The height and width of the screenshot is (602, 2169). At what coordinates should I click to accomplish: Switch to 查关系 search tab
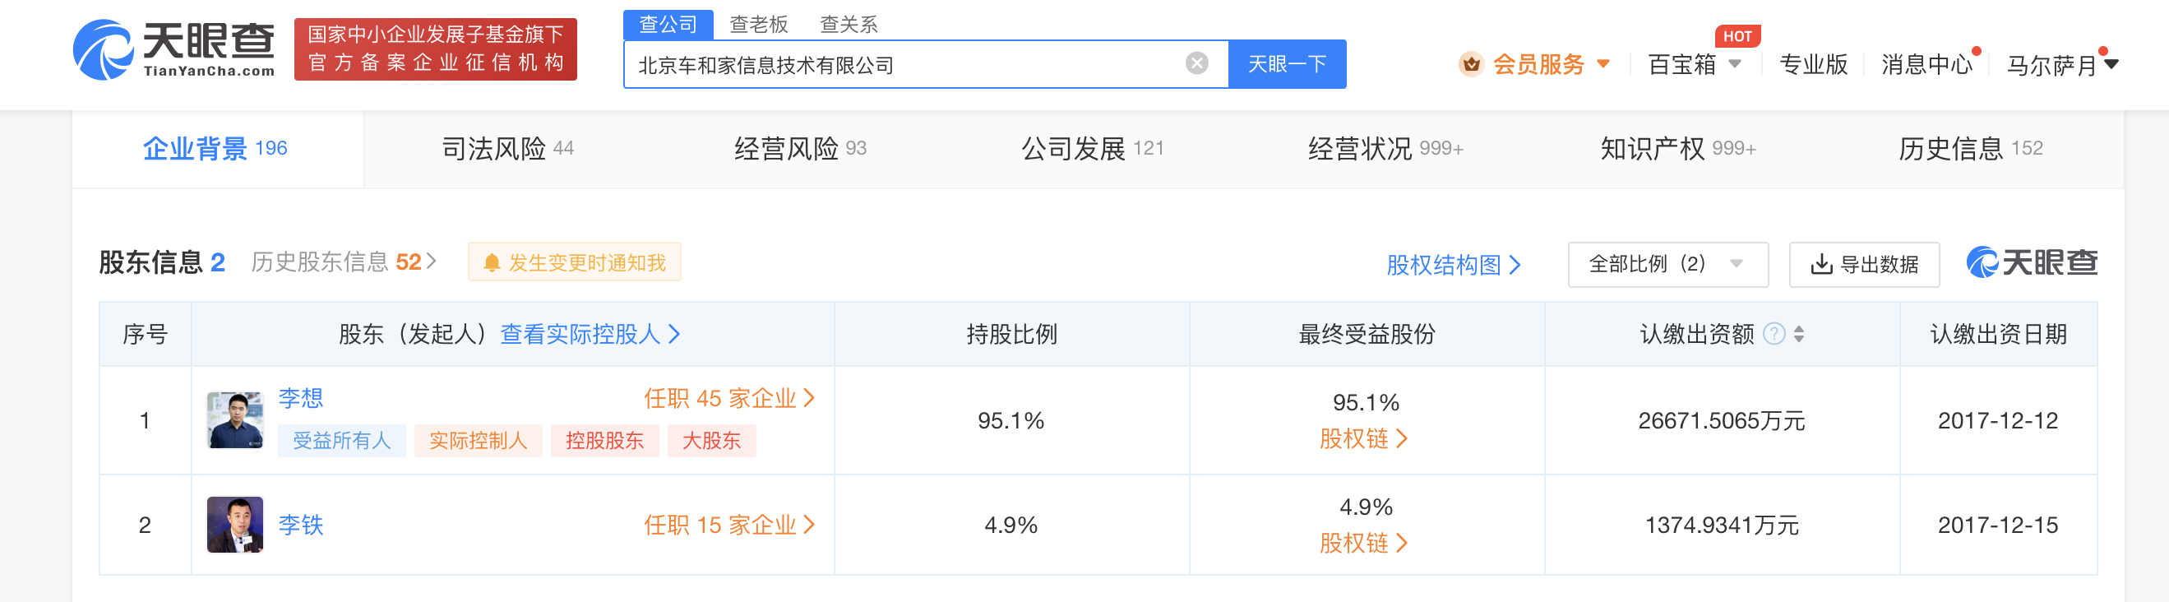pyautogui.click(x=849, y=25)
